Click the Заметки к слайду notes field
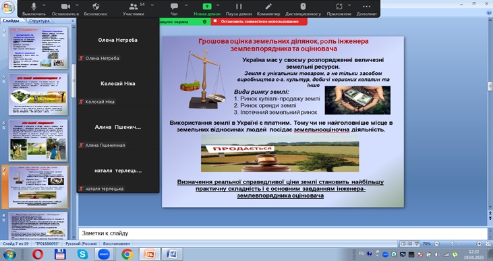This screenshot has height=261, width=493. (x=283, y=233)
